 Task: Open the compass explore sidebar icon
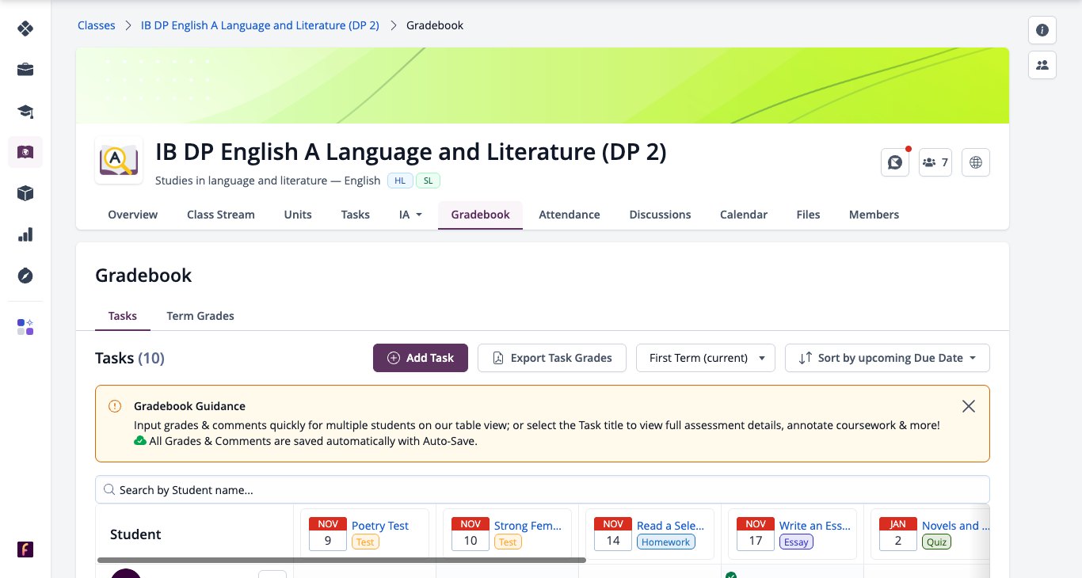tap(25, 276)
